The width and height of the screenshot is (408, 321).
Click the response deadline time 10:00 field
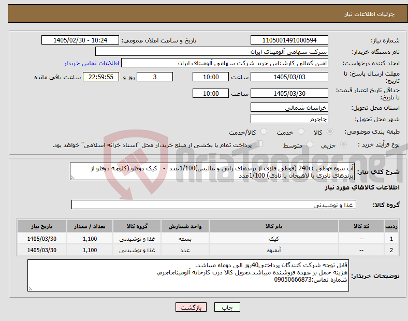coord(211,77)
